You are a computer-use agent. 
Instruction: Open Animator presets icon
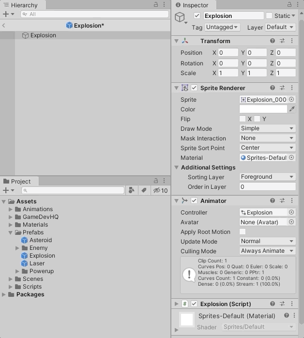282,200
